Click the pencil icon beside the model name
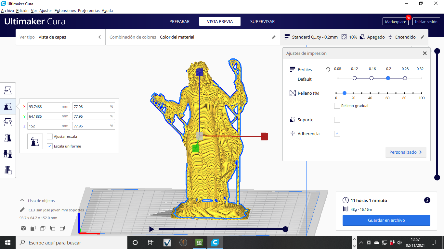 click(22, 210)
